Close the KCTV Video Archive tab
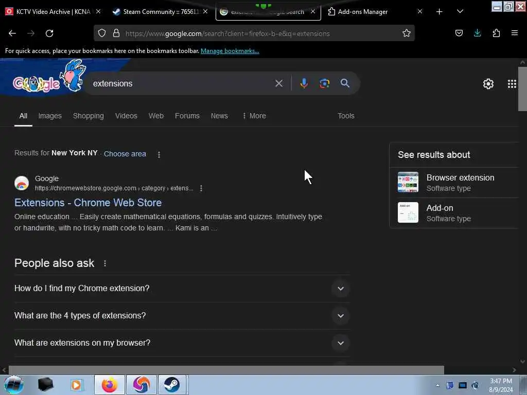Image resolution: width=527 pixels, height=395 pixels. coord(98,11)
